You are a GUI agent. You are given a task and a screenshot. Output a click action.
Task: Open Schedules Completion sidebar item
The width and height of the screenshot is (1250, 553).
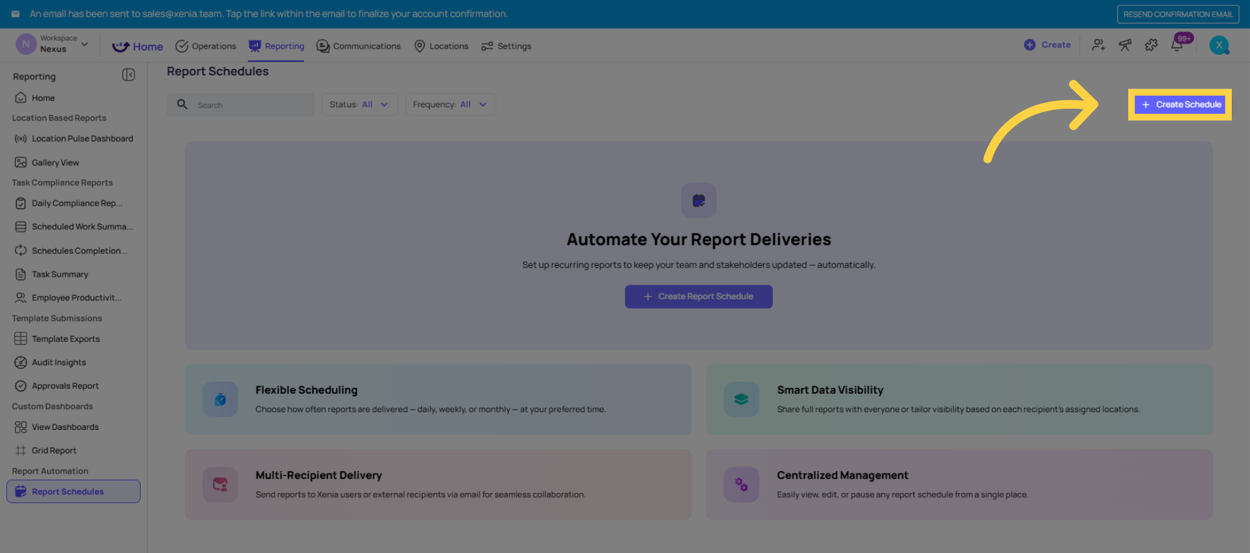(73, 251)
